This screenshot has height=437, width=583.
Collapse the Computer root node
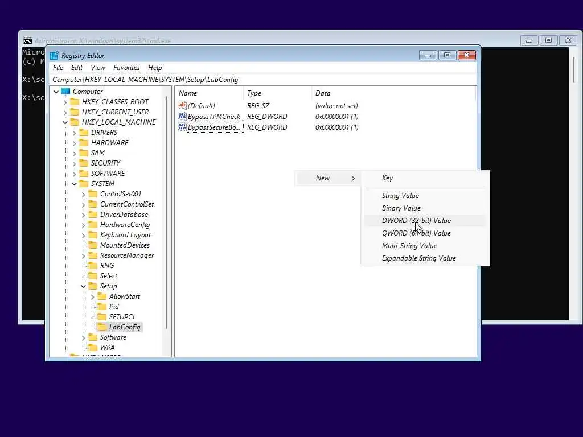pyautogui.click(x=56, y=92)
